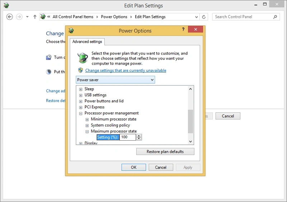Click Cancel in Edit Plan Settings window
The width and height of the screenshot is (287, 202).
pyautogui.click(x=228, y=116)
